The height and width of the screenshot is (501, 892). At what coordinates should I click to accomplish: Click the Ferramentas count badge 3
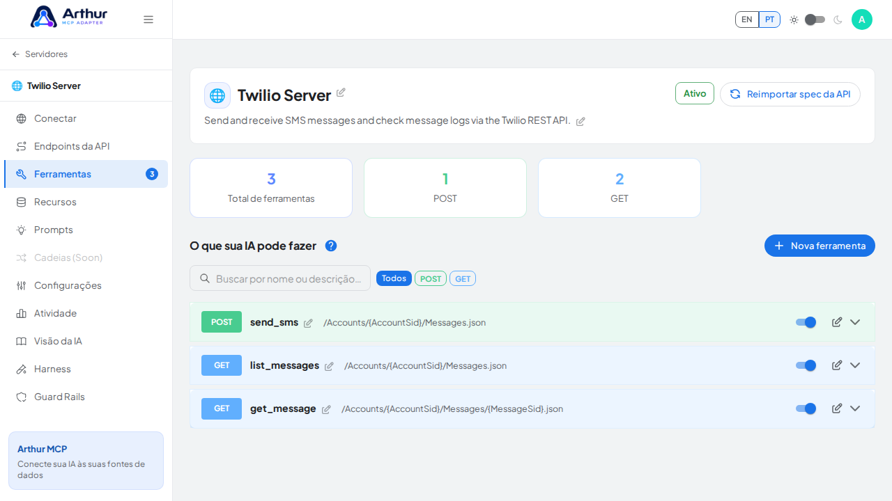[152, 174]
